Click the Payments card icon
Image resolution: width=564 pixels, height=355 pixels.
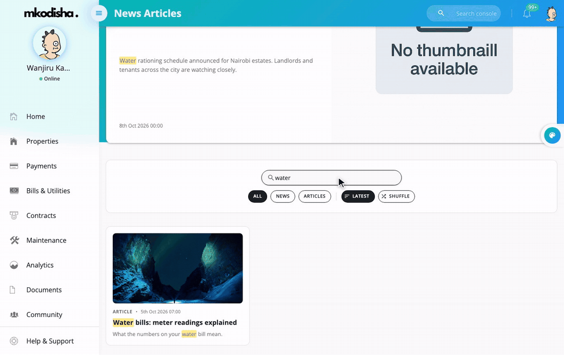(x=14, y=166)
